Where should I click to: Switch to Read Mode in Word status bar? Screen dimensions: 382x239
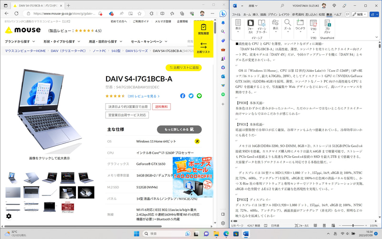315,226
